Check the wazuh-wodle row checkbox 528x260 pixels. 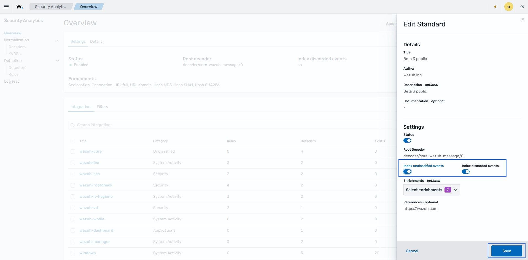point(73,219)
